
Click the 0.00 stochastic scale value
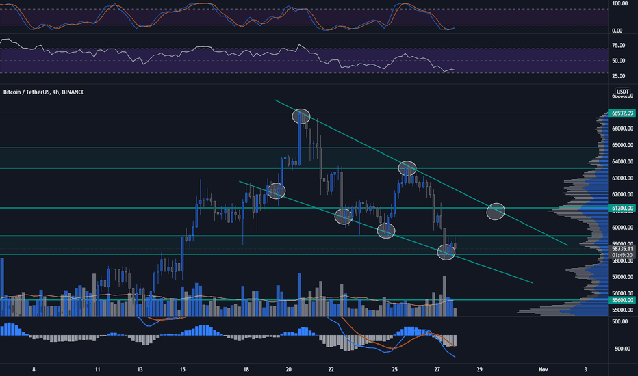click(617, 31)
